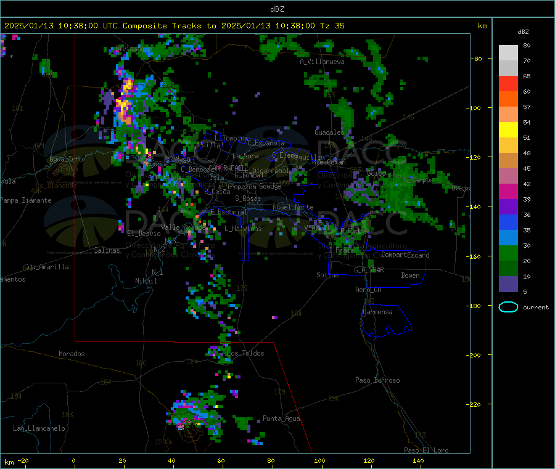This screenshot has height=469, width=555.
Task: Click the '-140' tick on the vertical km axis
Action: coord(475,206)
